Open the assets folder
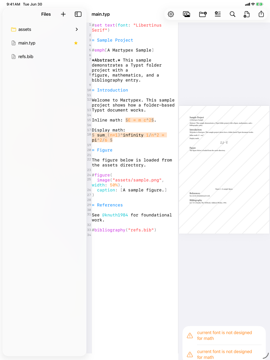The width and height of the screenshot is (270, 360). (x=45, y=29)
